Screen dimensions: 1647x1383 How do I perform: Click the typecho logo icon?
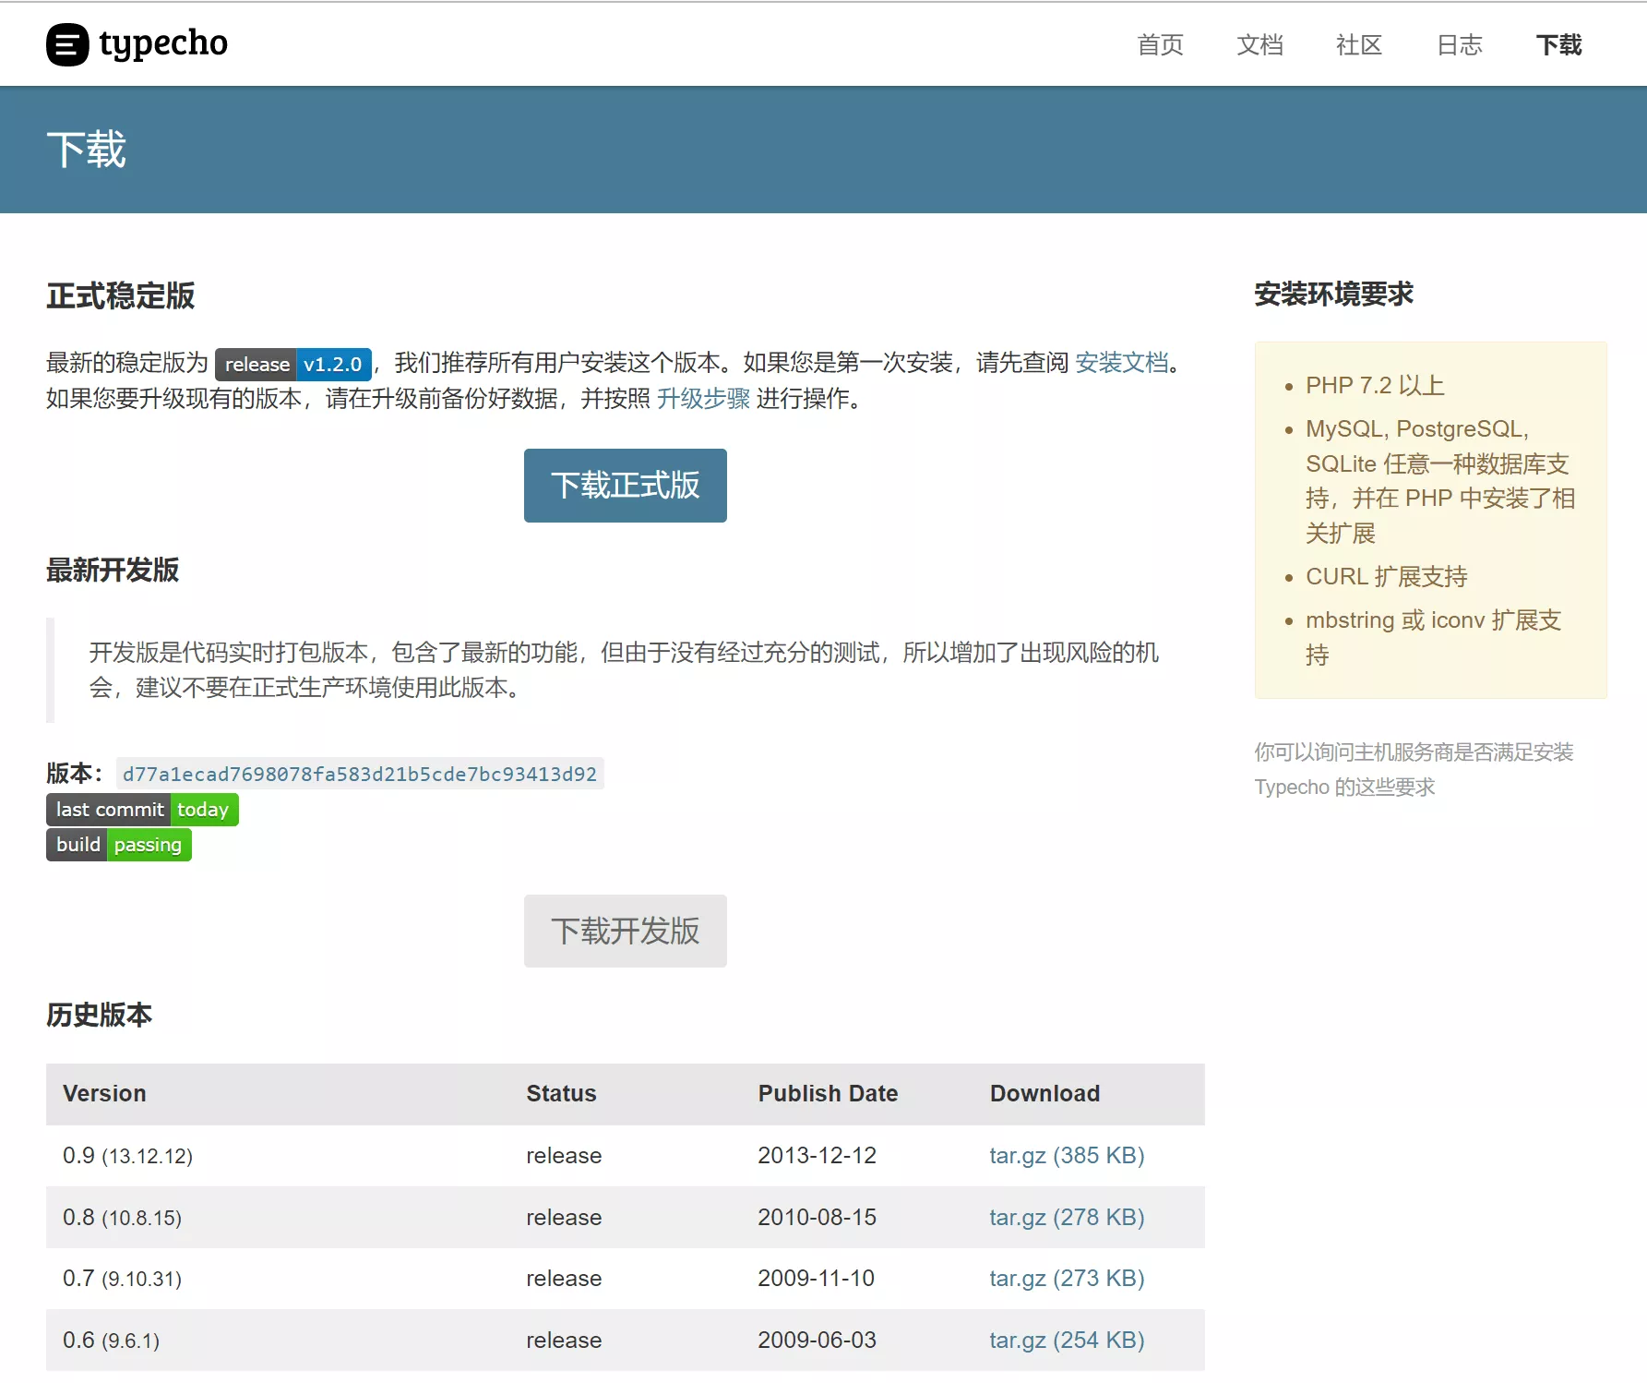click(x=67, y=44)
